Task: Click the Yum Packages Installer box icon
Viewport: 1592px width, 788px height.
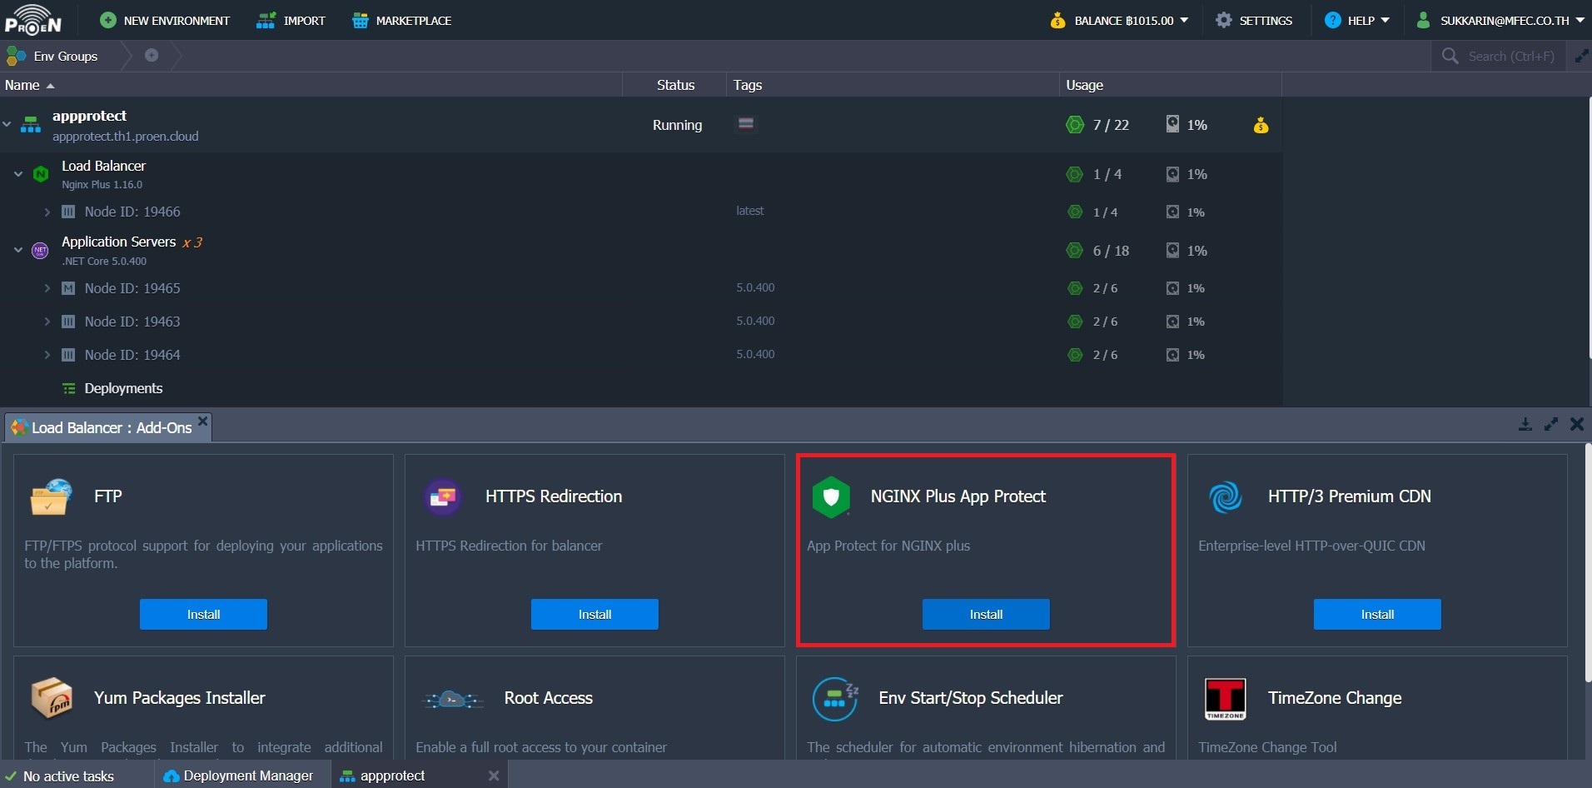Action: [x=51, y=698]
